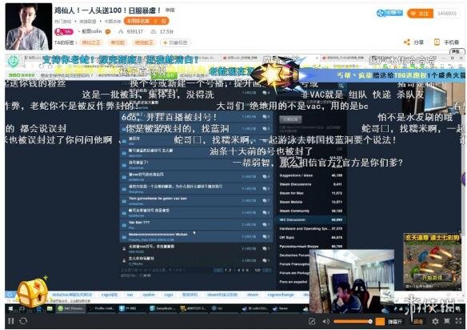Click the 'csgo' search suggestion tag

(x=168, y=295)
